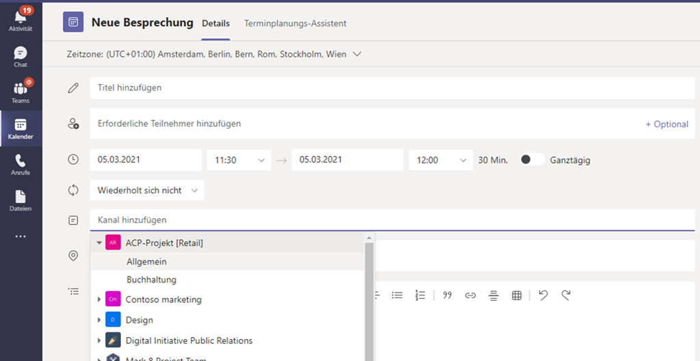Switch to the Terminplanungs-Assistent tab

tap(295, 24)
